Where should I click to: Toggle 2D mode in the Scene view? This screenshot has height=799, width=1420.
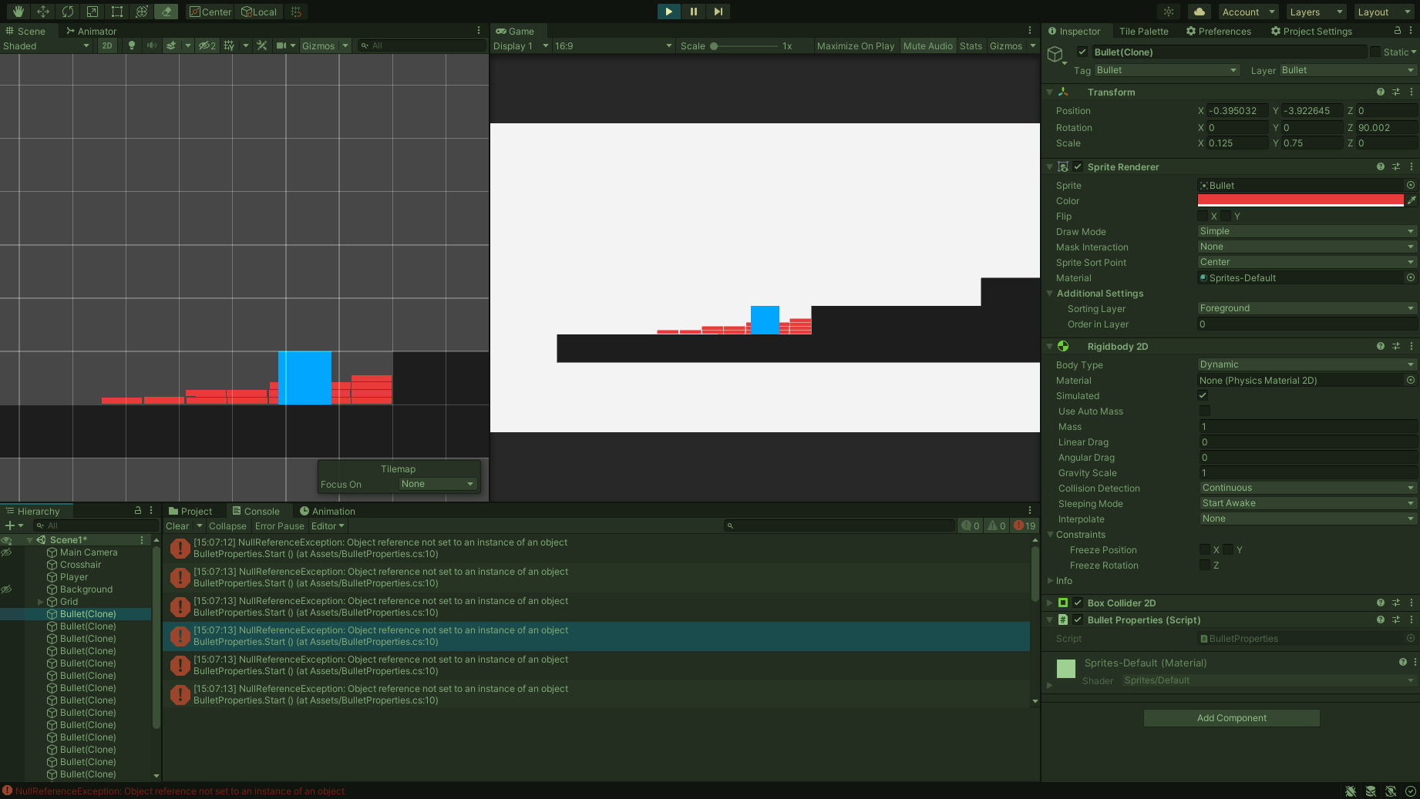[107, 45]
